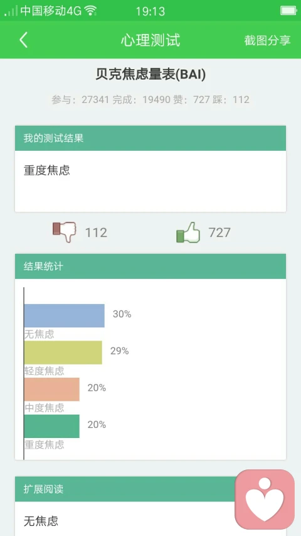This screenshot has height=536, width=301.
Task: Tap the 截图分享 share button
Action: pos(267,40)
